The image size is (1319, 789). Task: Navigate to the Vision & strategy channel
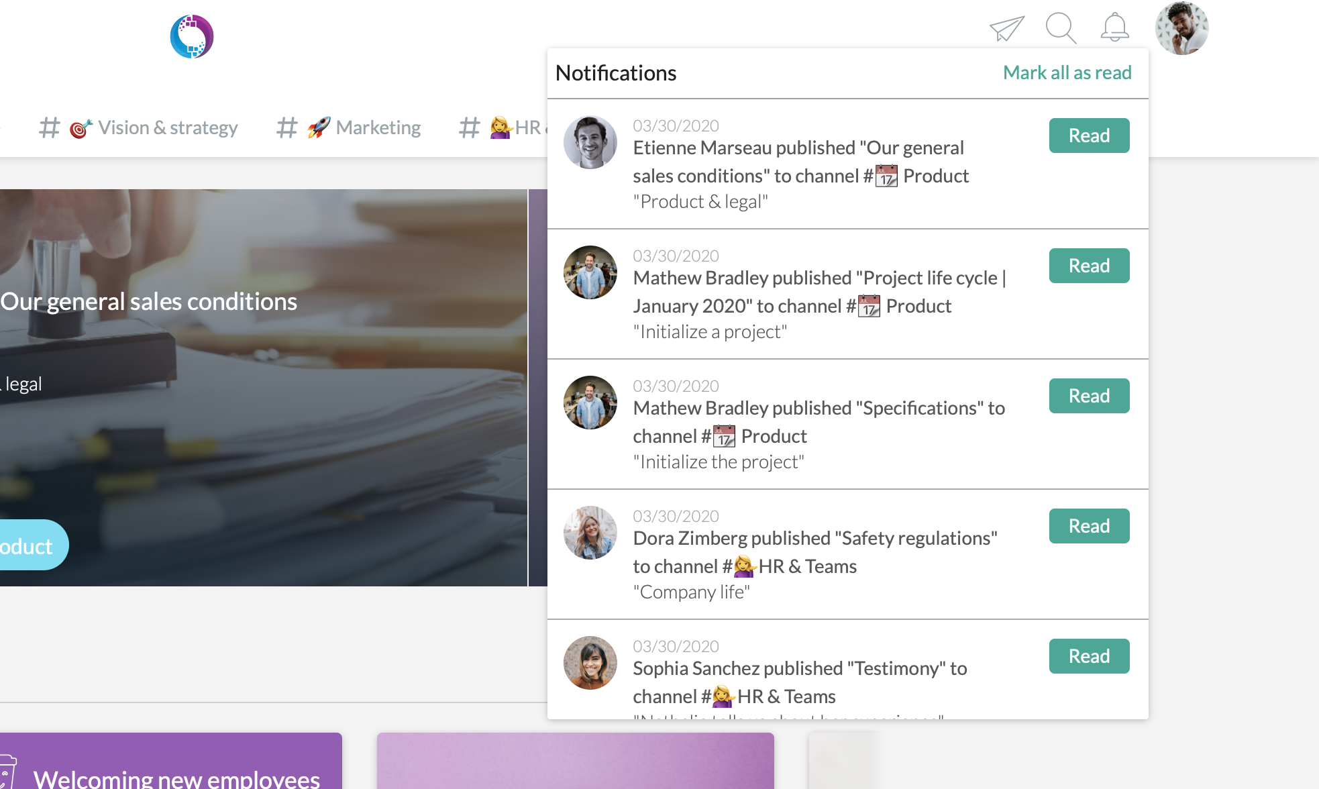point(168,127)
